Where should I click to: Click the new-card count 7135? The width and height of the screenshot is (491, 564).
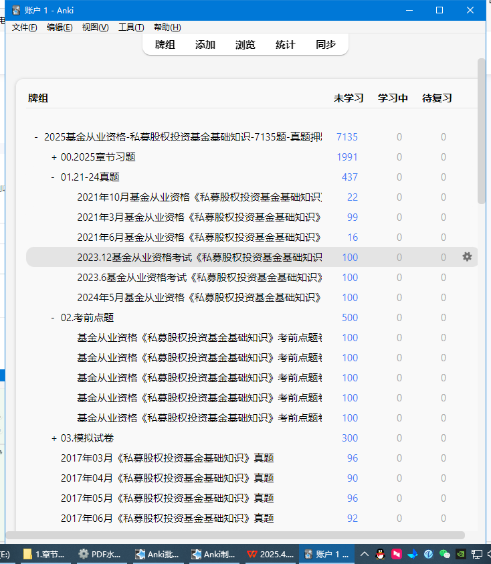pos(347,137)
